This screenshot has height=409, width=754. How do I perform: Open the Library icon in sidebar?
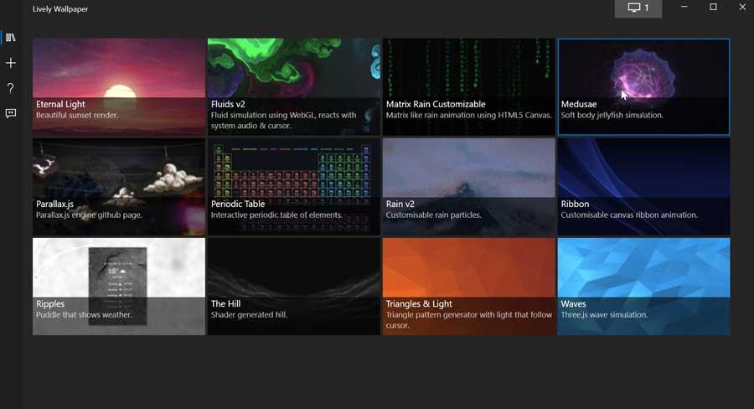[x=11, y=38]
